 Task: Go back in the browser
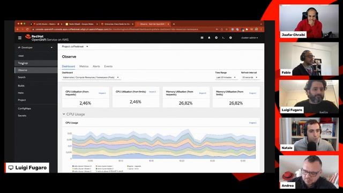tap(18, 29)
